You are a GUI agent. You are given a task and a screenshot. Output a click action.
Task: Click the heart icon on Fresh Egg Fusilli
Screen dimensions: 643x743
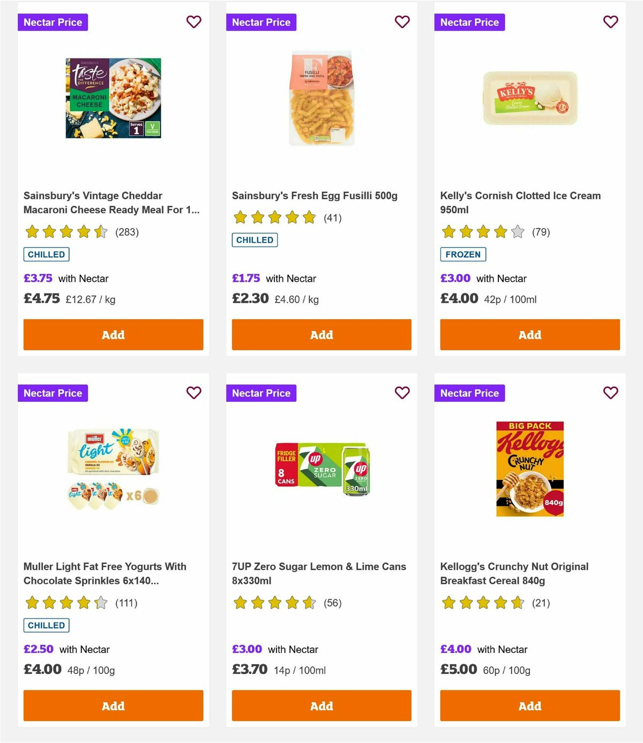402,22
